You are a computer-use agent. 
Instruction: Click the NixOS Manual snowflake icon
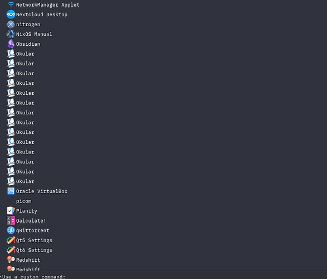(x=11, y=34)
